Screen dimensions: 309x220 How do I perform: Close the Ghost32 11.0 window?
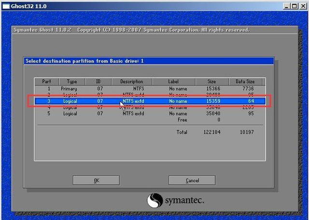pos(303,6)
